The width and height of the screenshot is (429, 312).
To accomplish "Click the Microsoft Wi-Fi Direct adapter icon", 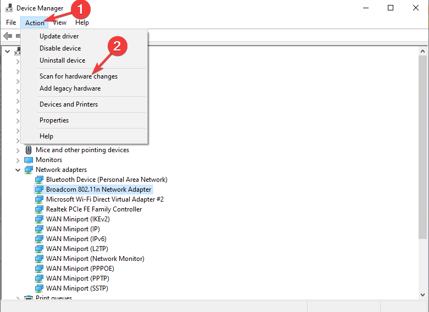I will pyautogui.click(x=39, y=199).
